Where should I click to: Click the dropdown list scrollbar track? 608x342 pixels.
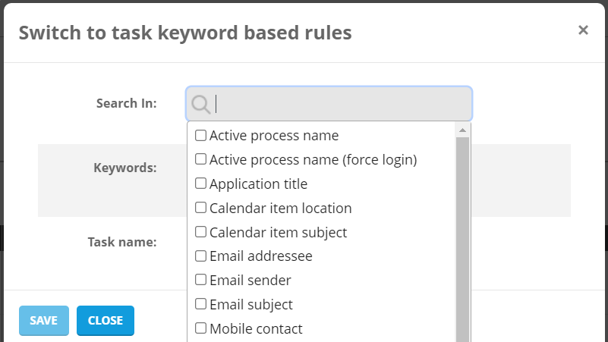click(x=462, y=243)
